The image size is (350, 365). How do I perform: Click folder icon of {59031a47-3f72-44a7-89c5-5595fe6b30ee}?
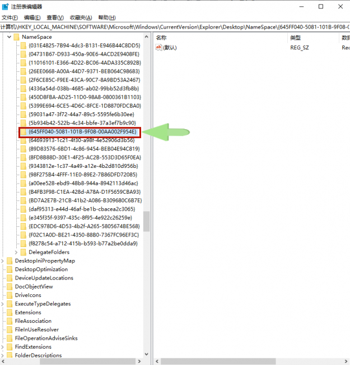click(23, 115)
